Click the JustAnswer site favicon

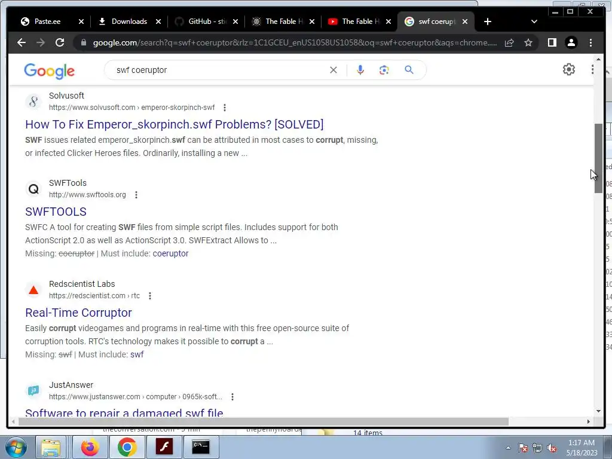click(x=33, y=391)
